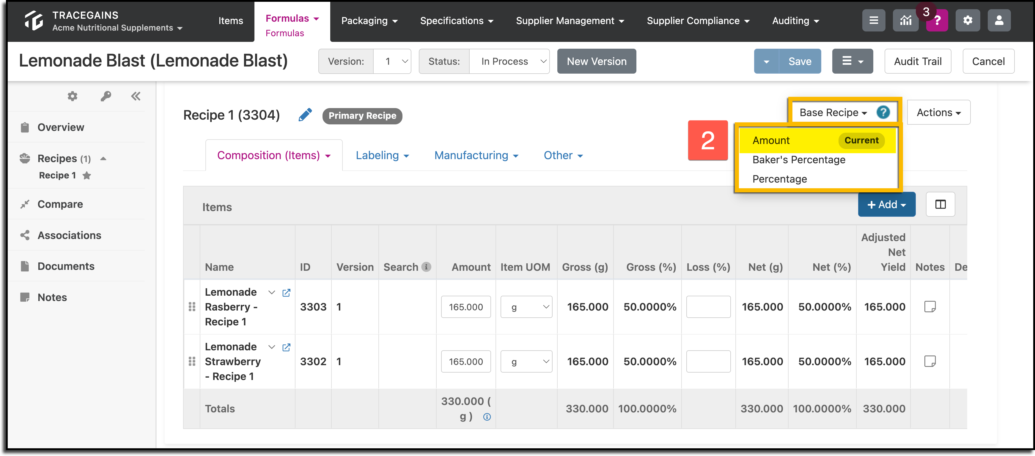Open the hamburger list icon in top bar
The height and width of the screenshot is (456, 1035).
click(874, 20)
